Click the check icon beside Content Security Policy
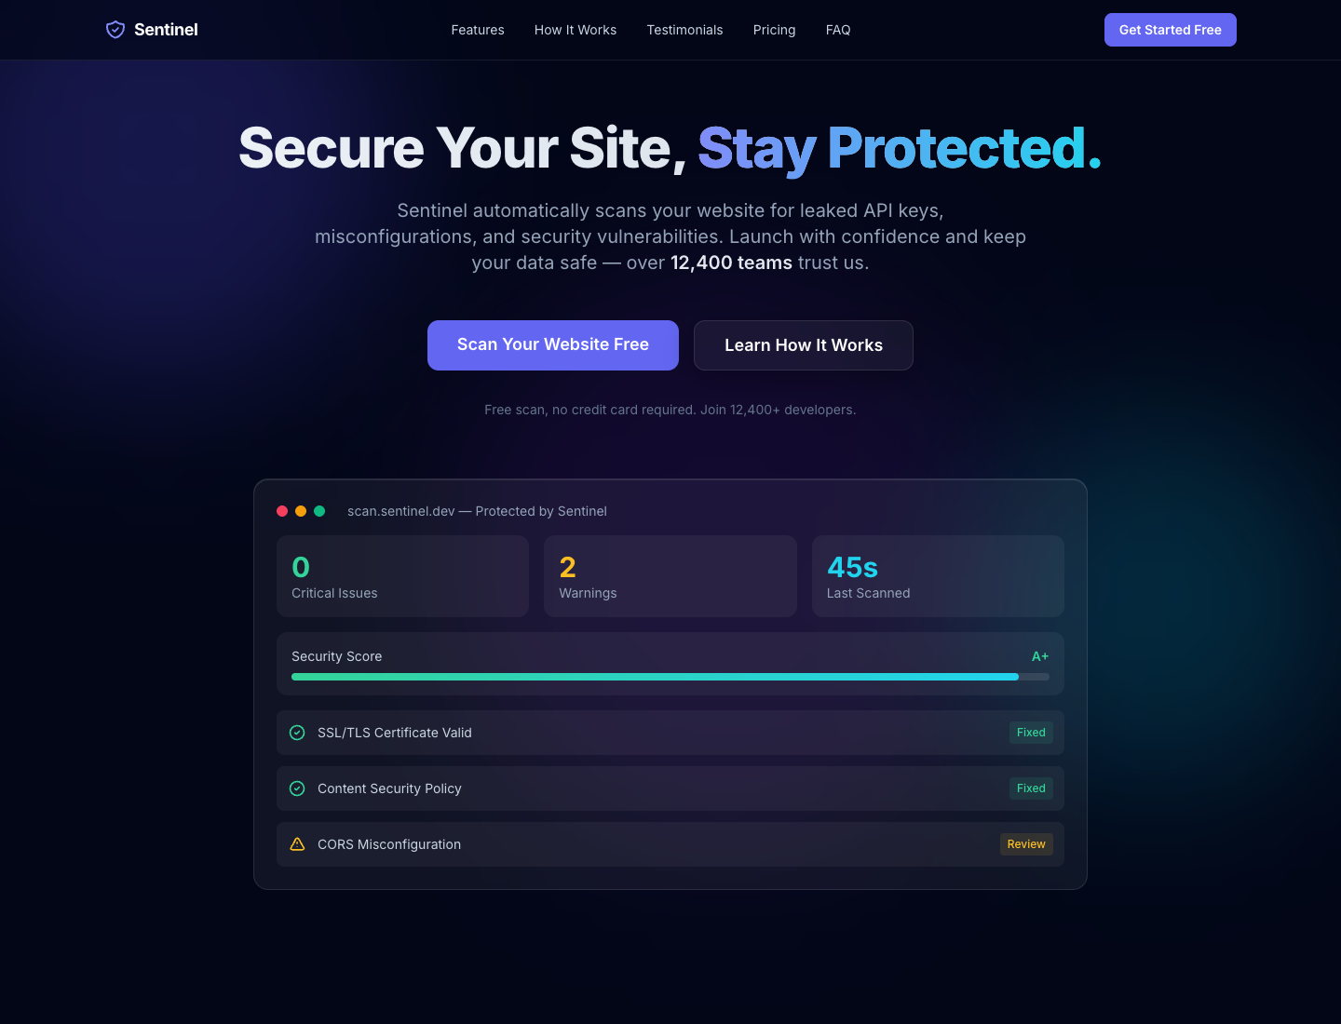The width and height of the screenshot is (1341, 1024). pyautogui.click(x=297, y=788)
